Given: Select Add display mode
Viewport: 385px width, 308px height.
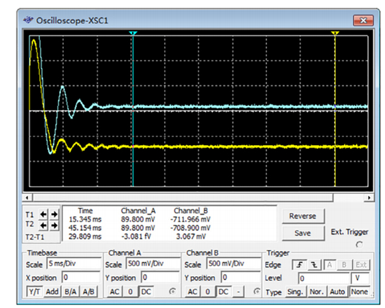Looking at the screenshot, I should click(x=52, y=291).
